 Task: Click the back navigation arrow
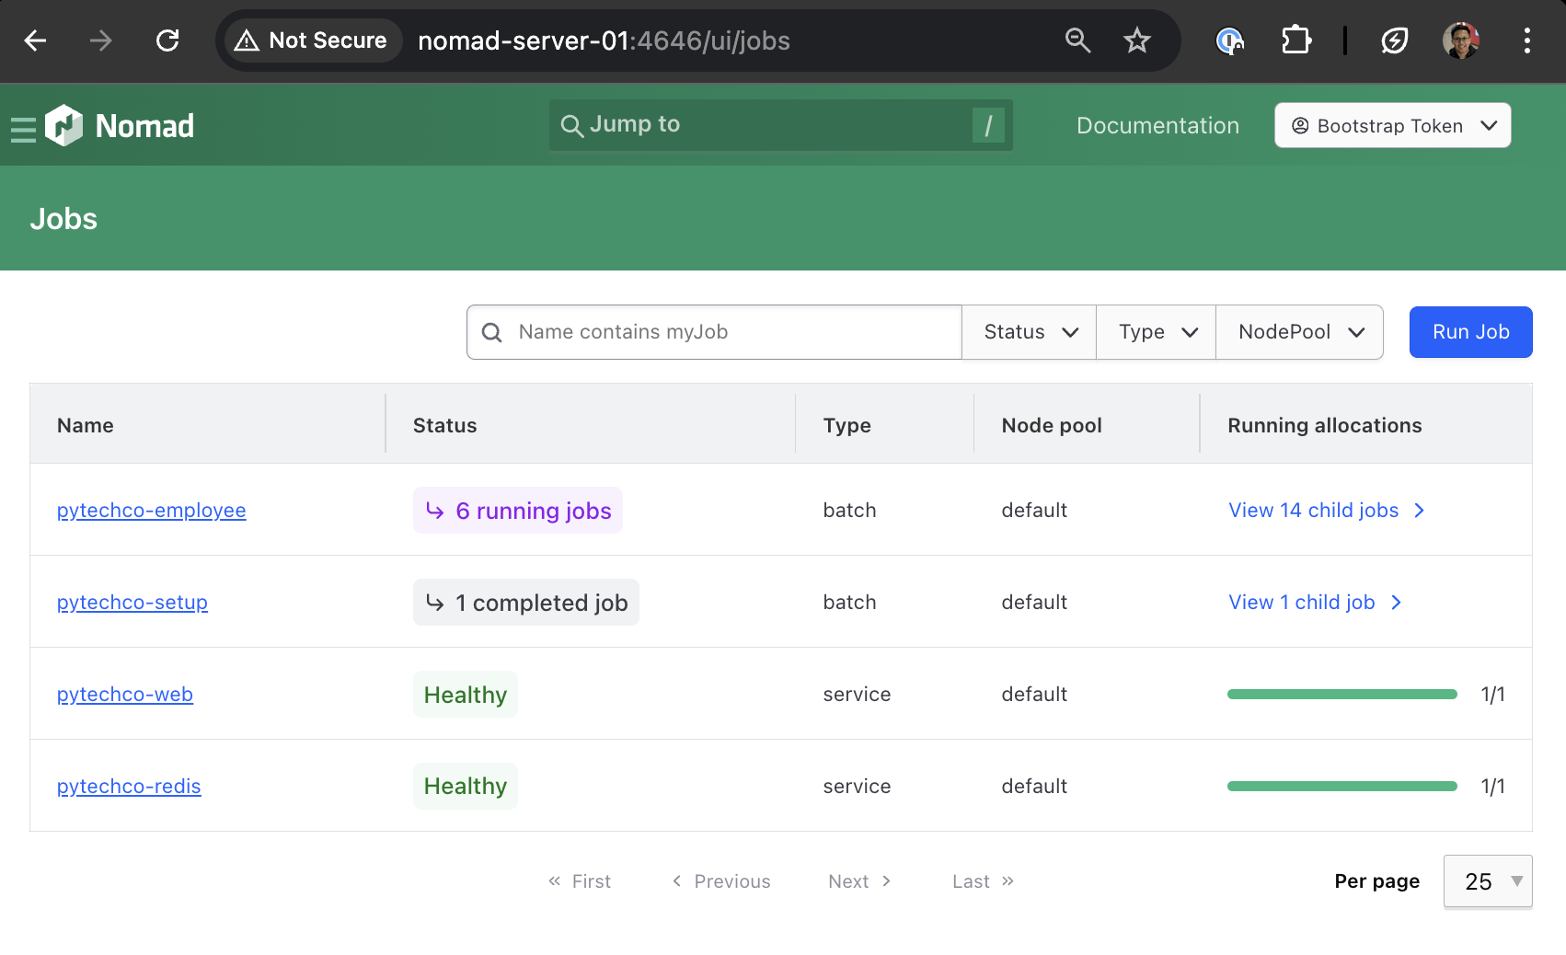(35, 40)
